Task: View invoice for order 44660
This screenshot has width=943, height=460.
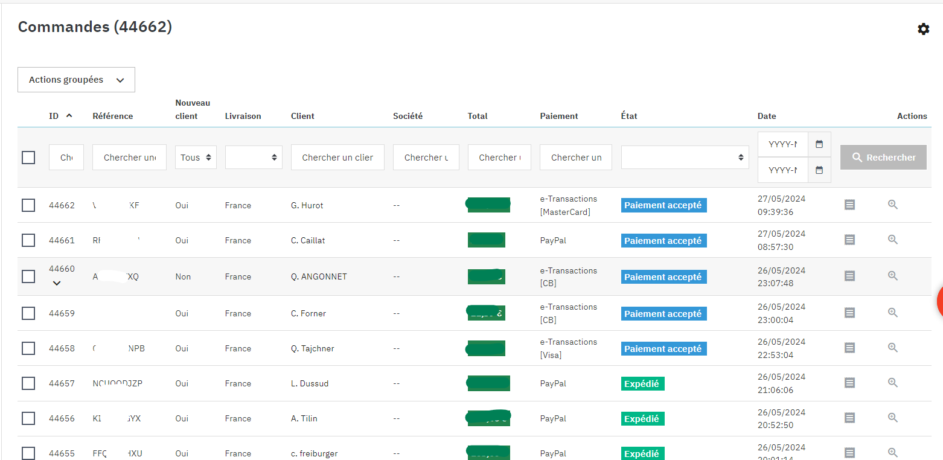Action: click(849, 276)
